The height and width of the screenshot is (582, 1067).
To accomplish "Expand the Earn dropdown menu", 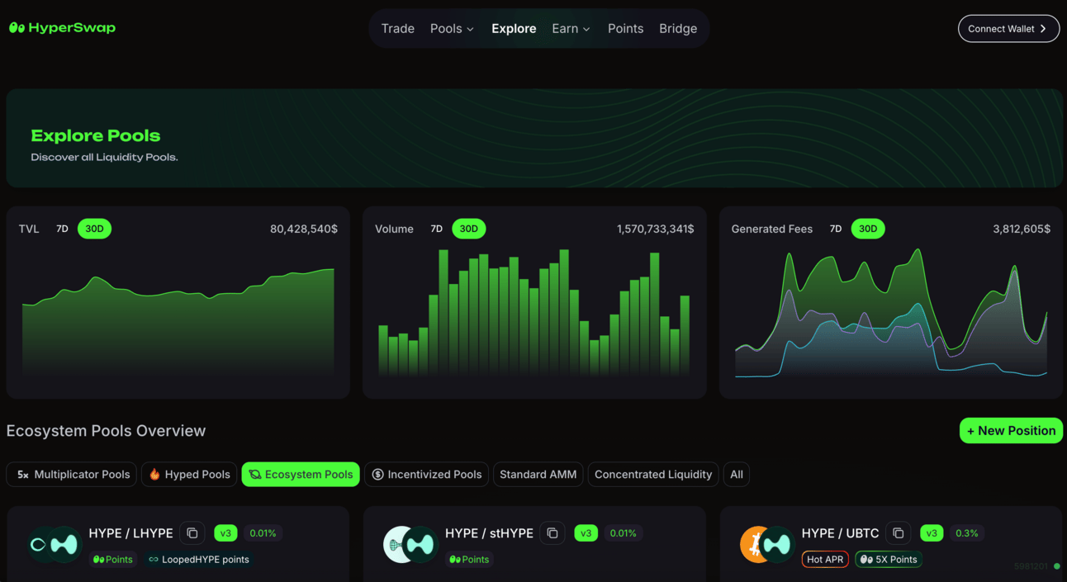I will [571, 29].
